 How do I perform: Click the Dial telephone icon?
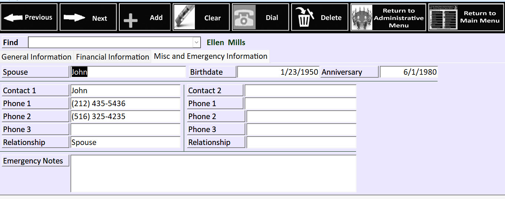(244, 17)
